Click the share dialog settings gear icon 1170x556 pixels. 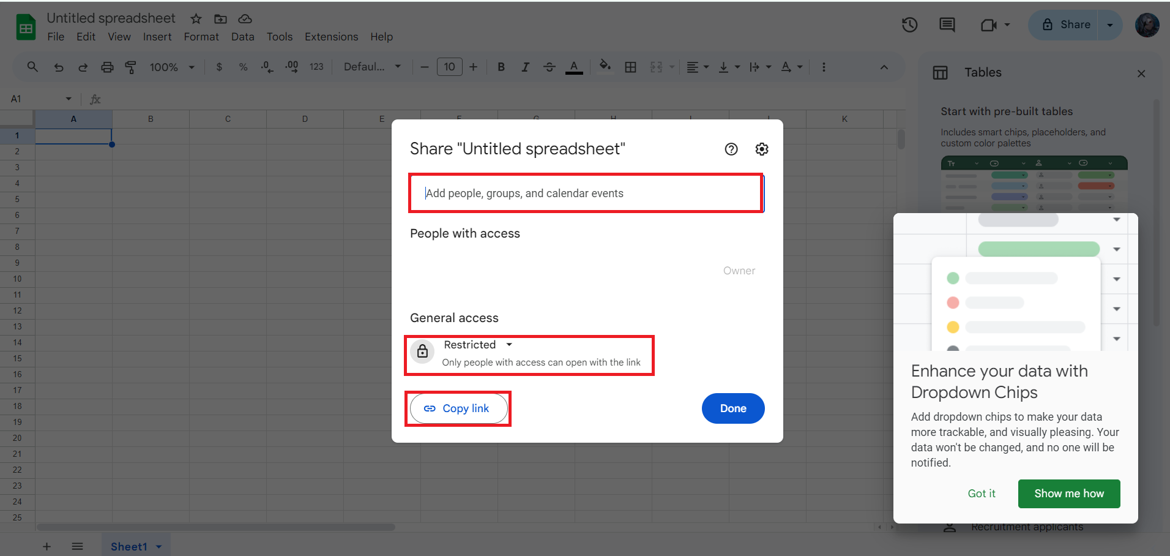tap(761, 149)
